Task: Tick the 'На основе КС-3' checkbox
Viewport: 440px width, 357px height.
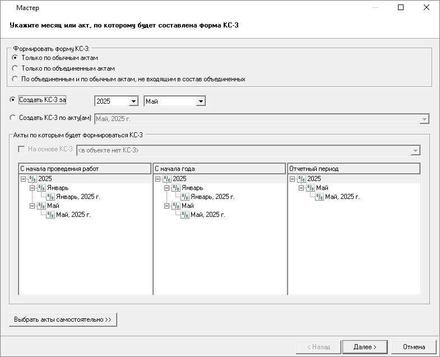Action: tap(21, 149)
